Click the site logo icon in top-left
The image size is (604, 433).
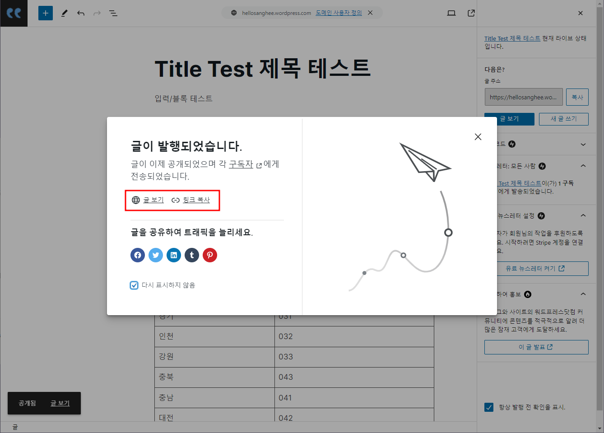tap(14, 13)
